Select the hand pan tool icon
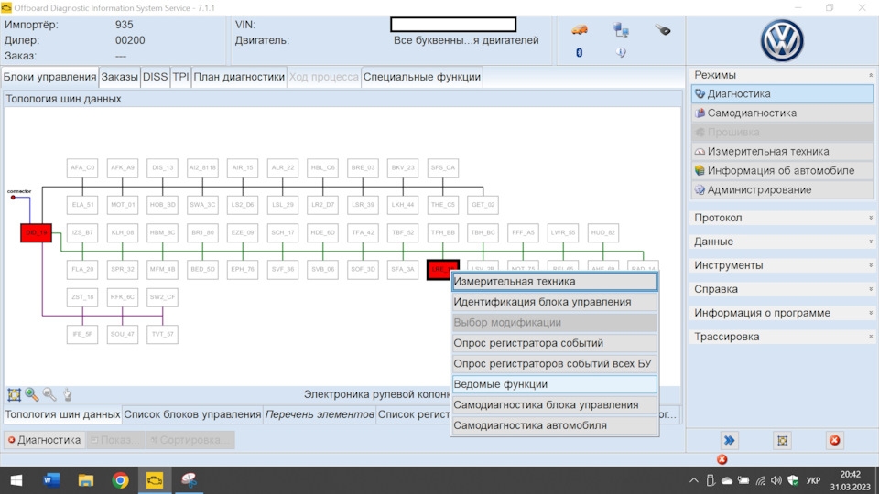The width and height of the screenshot is (879, 494). click(67, 395)
